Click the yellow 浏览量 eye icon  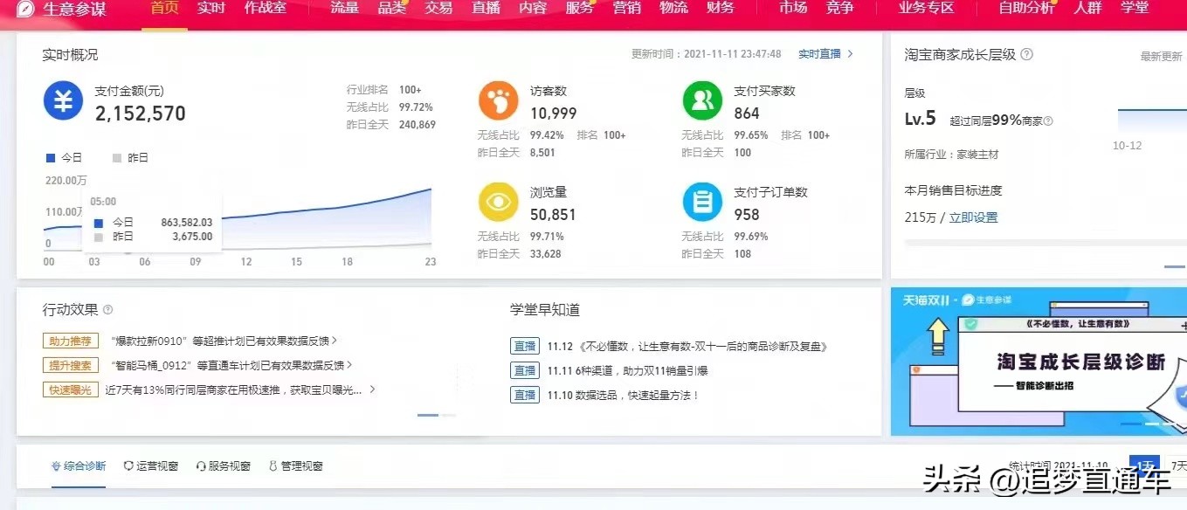(498, 203)
